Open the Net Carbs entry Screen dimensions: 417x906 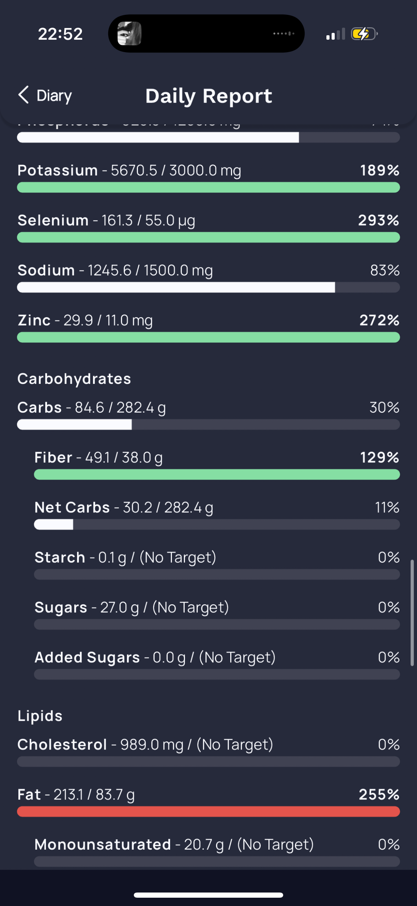[x=217, y=515]
